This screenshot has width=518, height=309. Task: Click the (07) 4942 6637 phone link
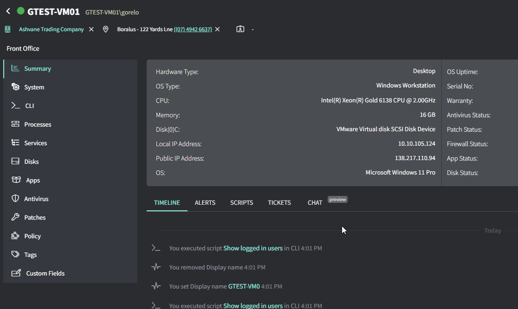click(193, 29)
